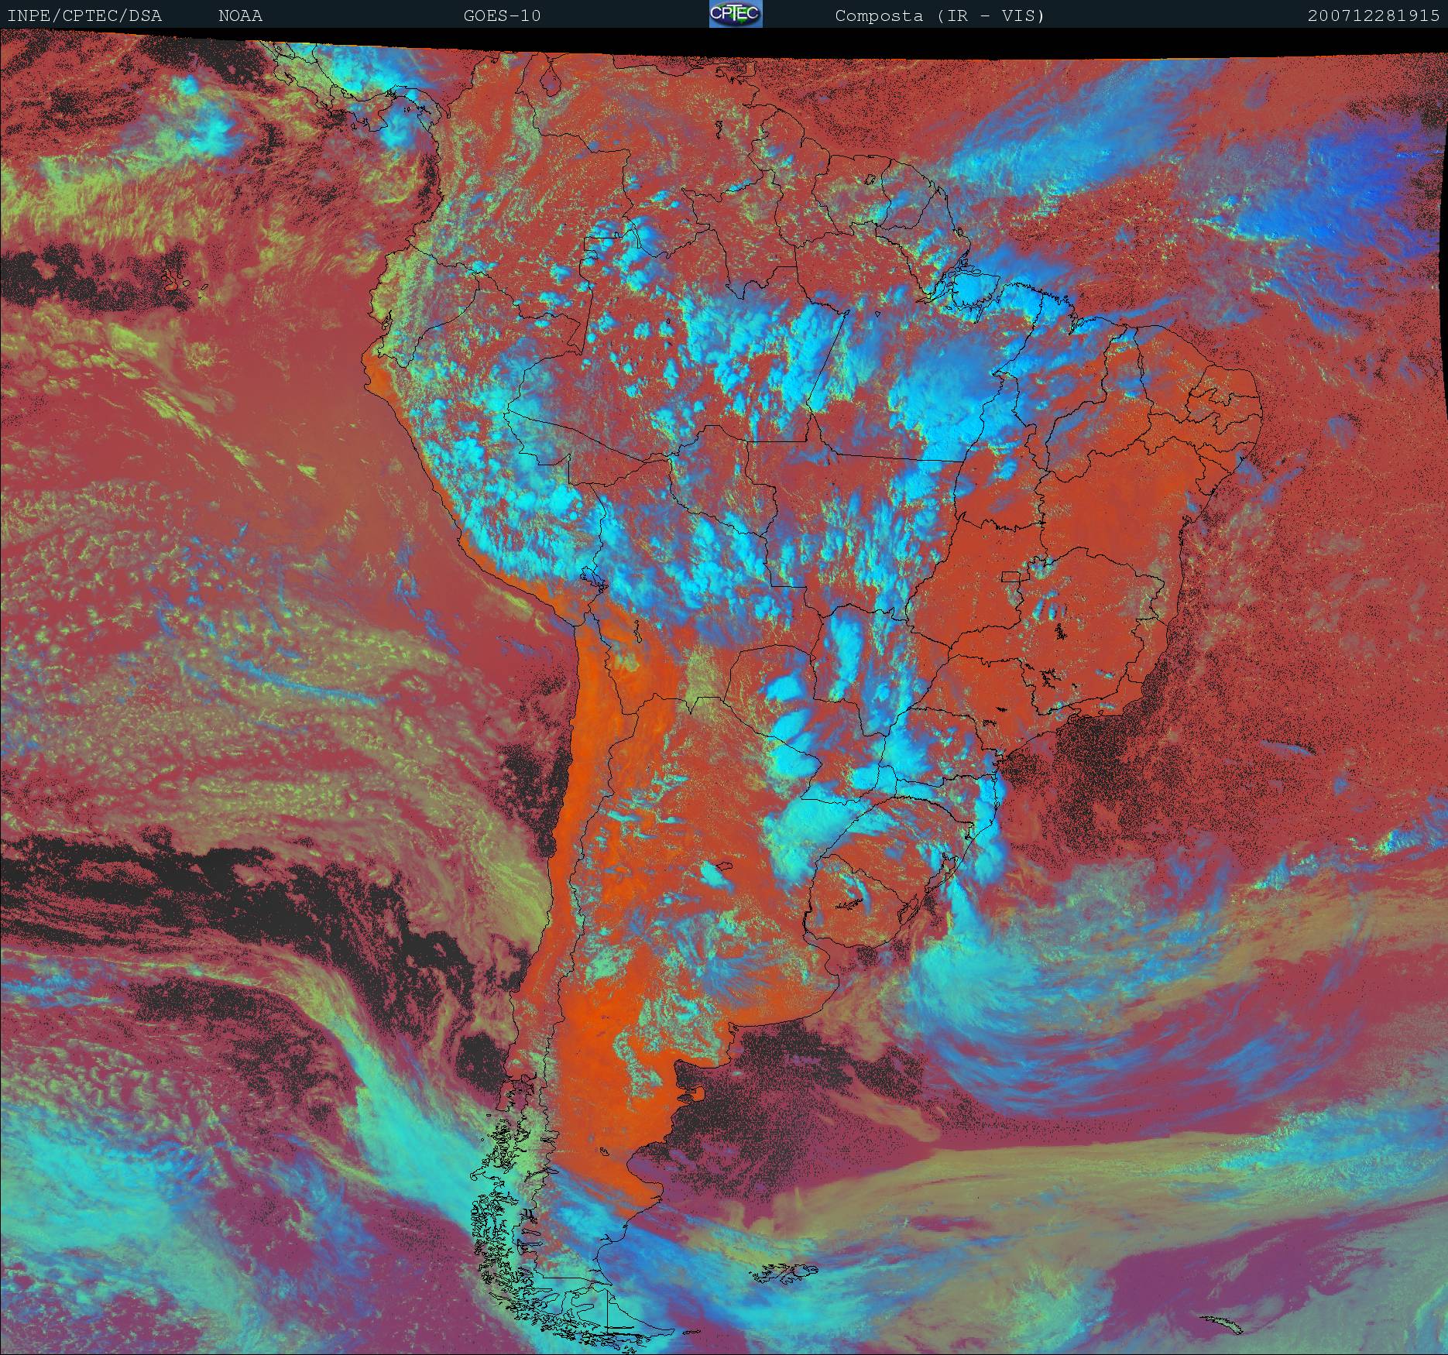Click the CPTEC logo in the header
This screenshot has height=1355, width=1448.
coord(736,14)
